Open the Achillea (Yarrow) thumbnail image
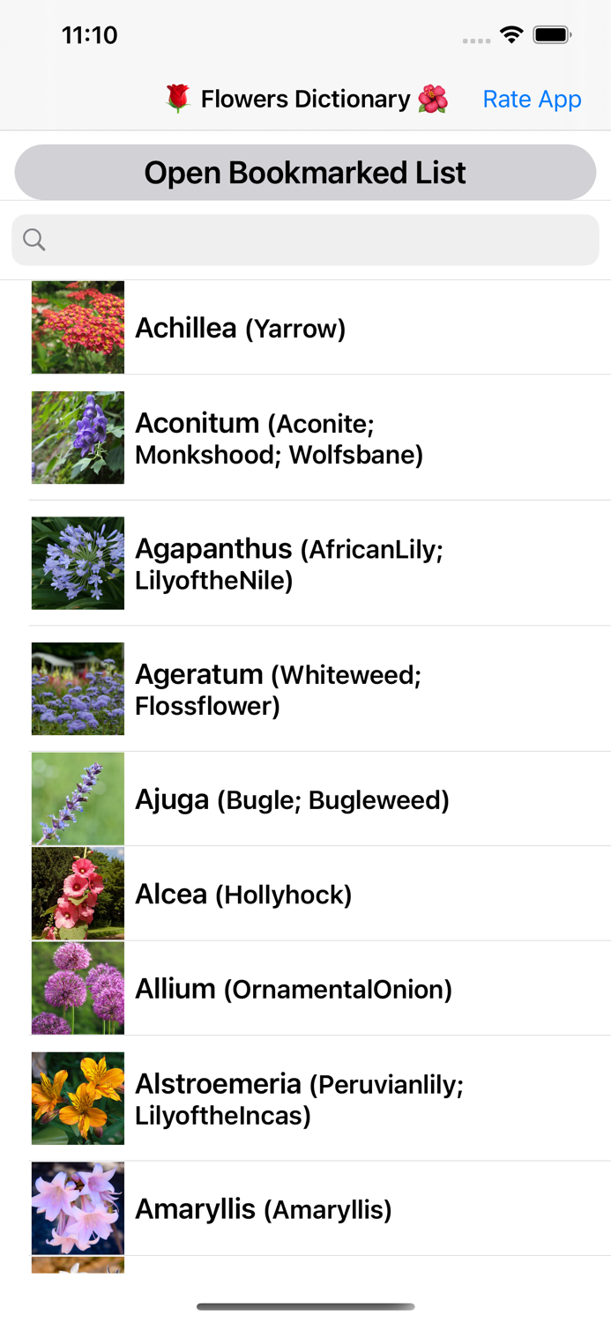This screenshot has width=611, height=1322. (x=78, y=327)
